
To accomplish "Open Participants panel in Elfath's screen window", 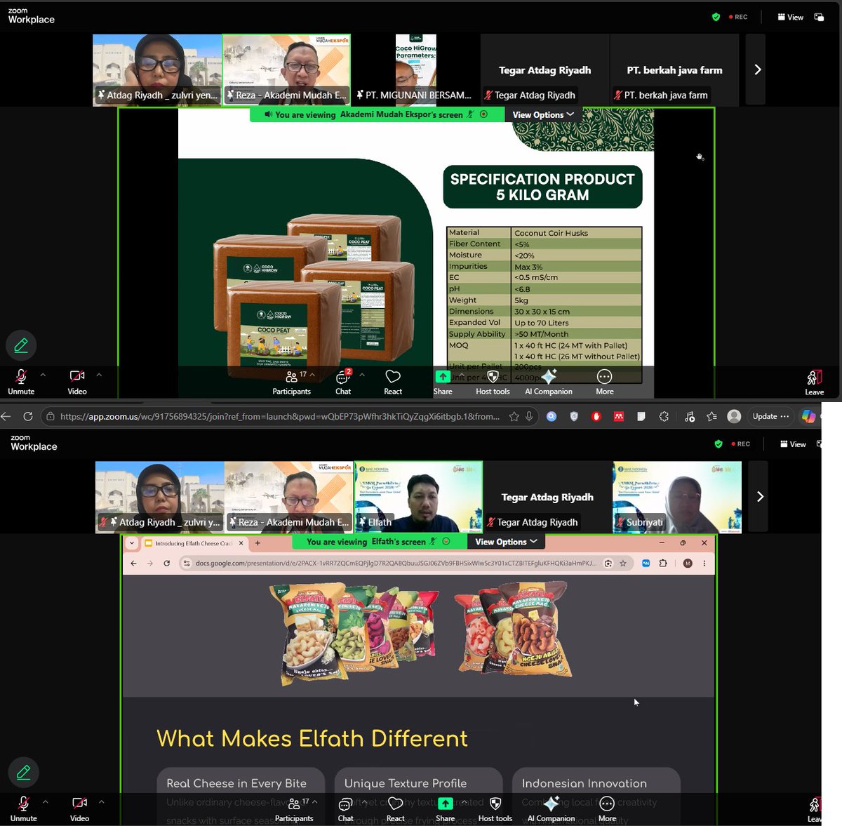I will (x=294, y=809).
